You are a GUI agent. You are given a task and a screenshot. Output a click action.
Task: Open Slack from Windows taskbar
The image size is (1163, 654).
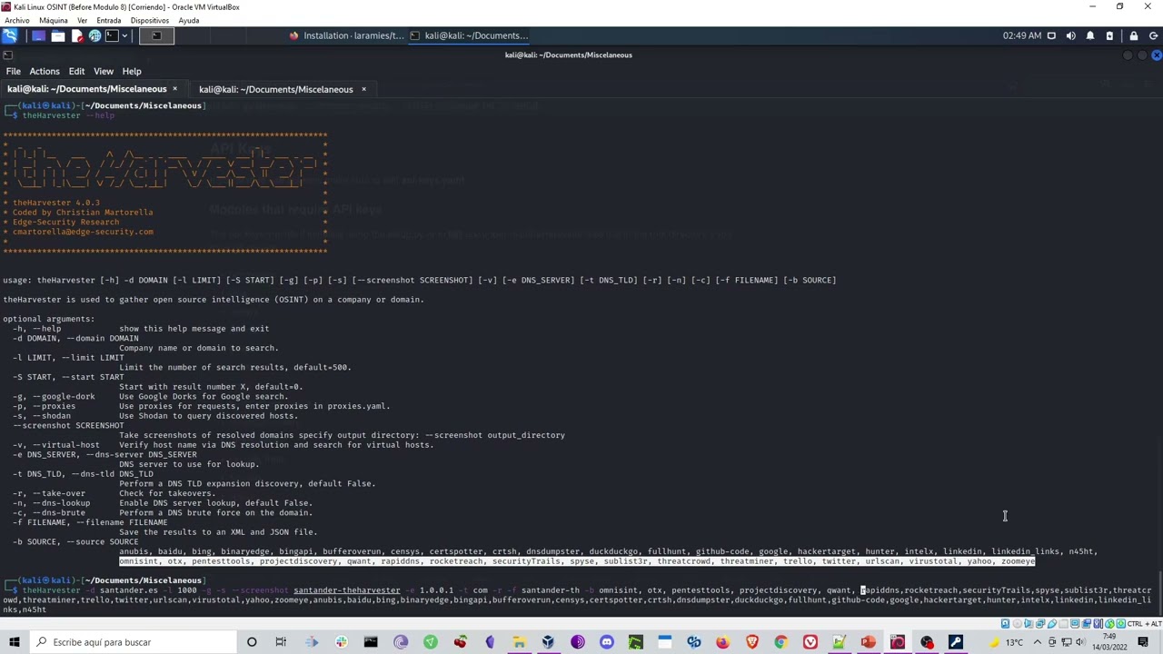pos(341,642)
